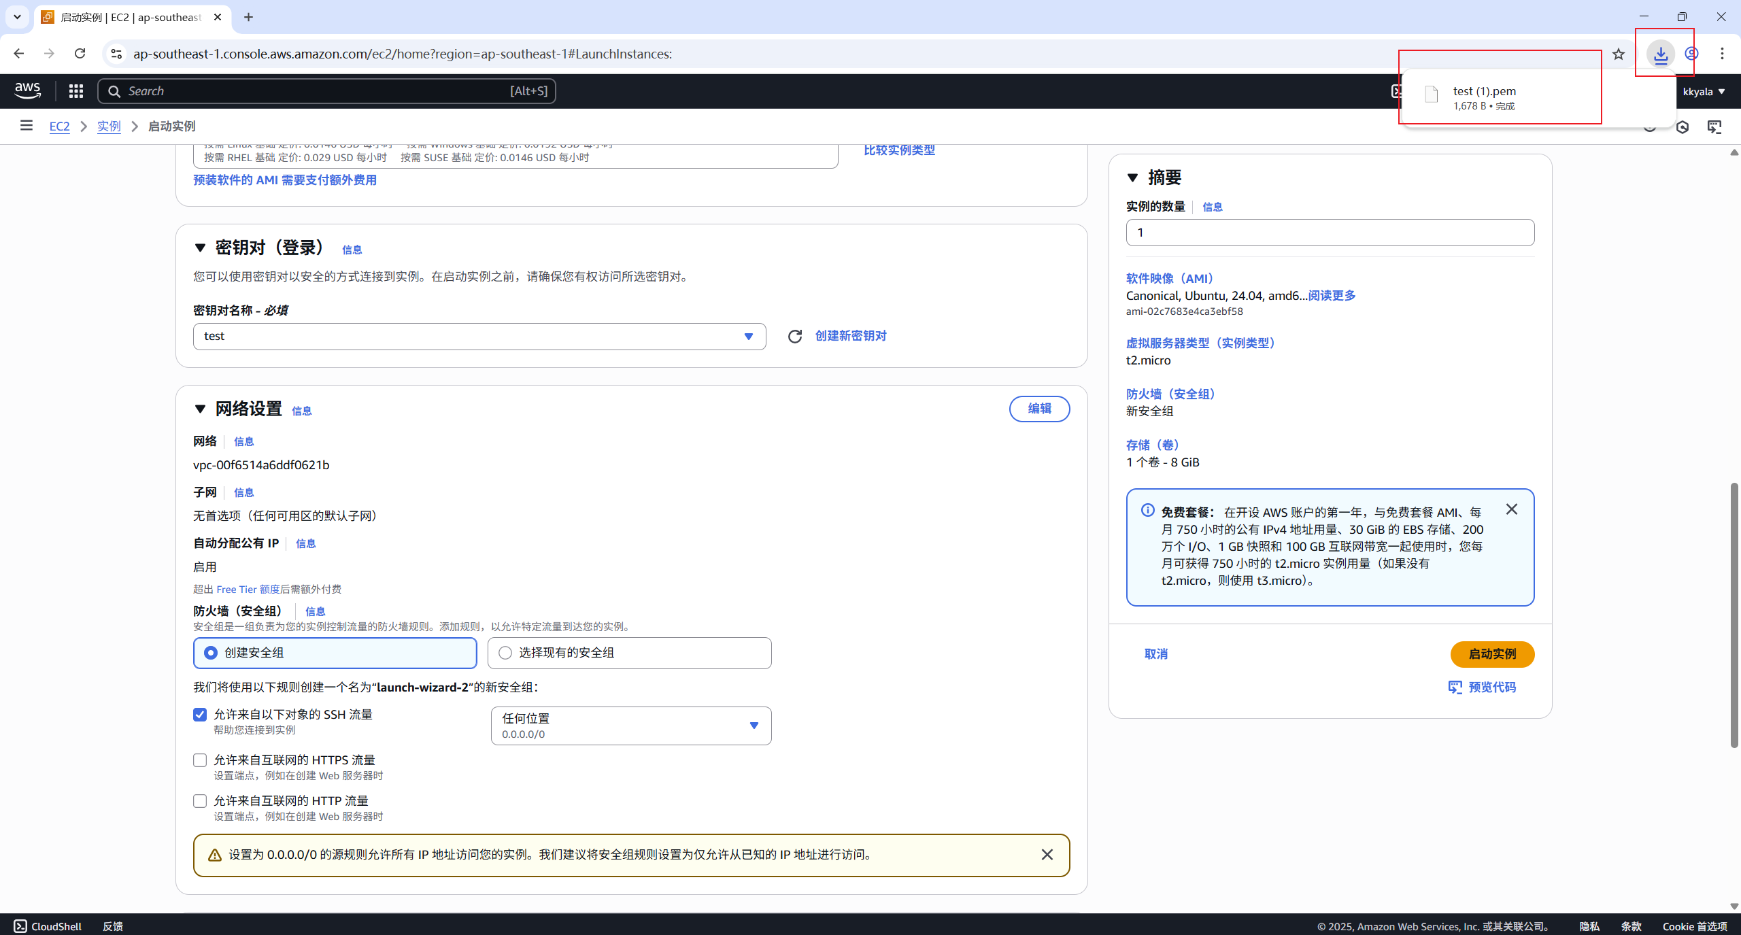This screenshot has height=935, width=1741.
Task: Click 阅读更多 AMI link
Action: [1332, 296]
